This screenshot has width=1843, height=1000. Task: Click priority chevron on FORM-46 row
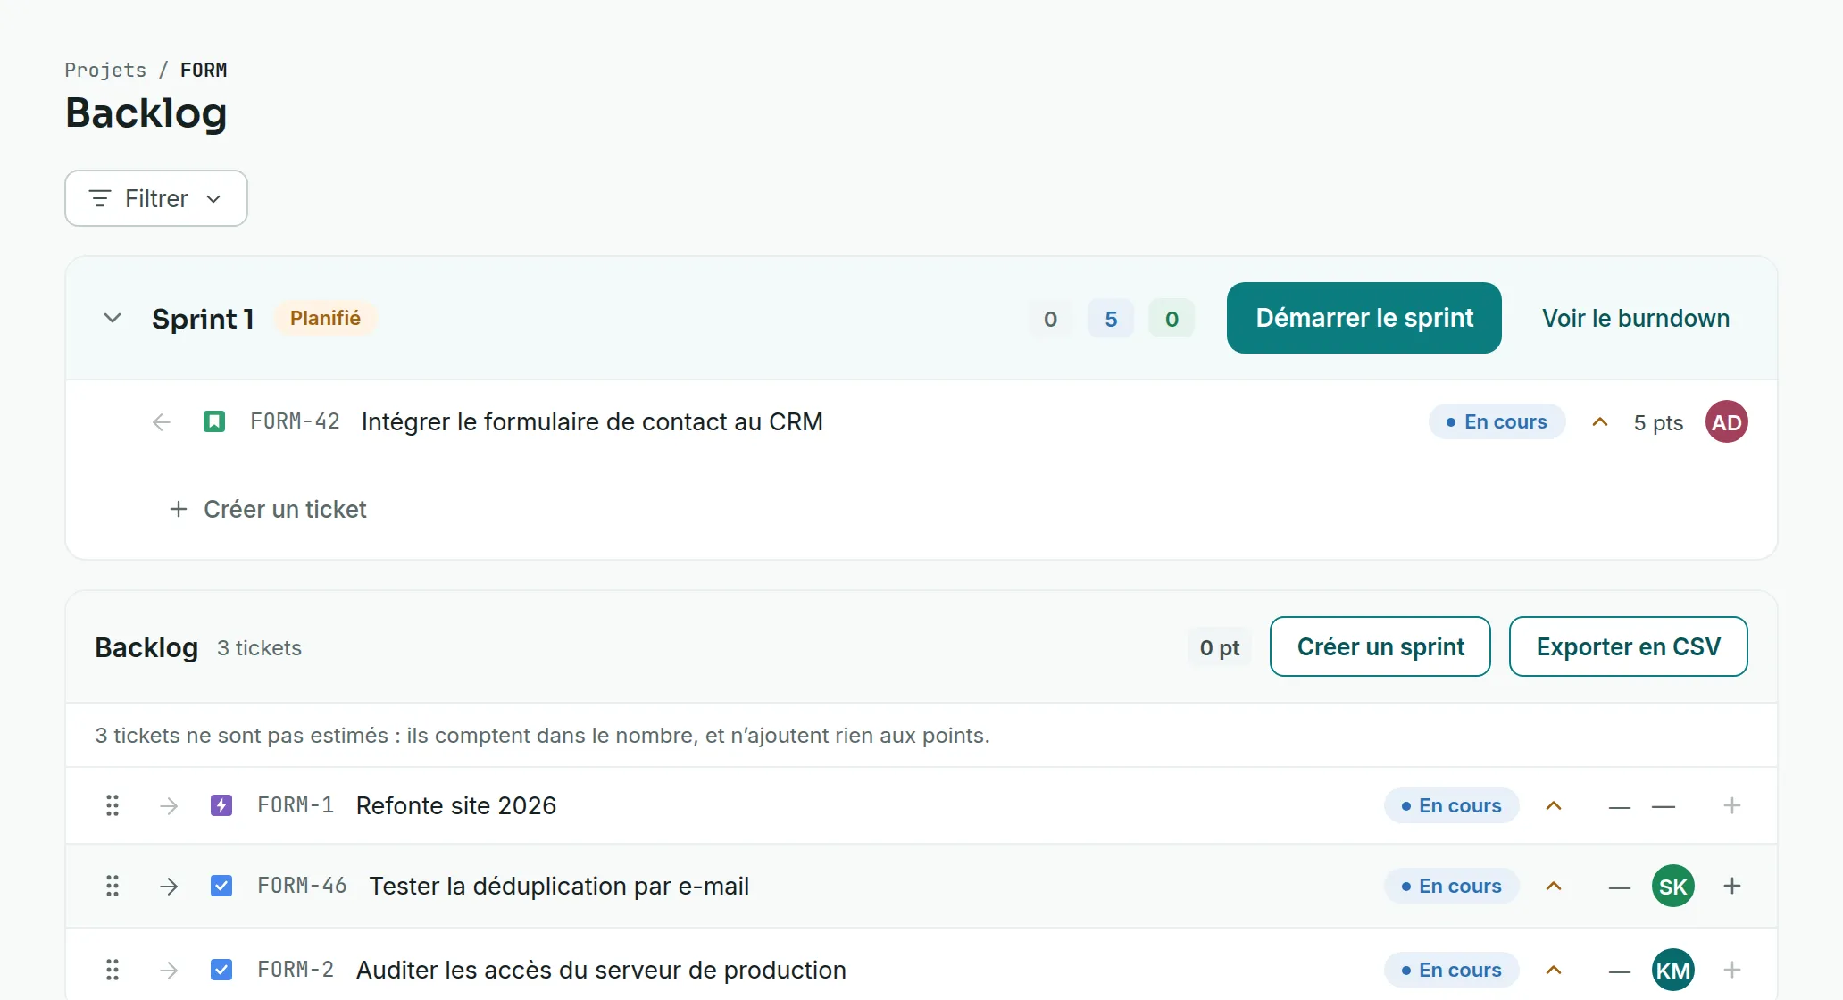pos(1554,886)
